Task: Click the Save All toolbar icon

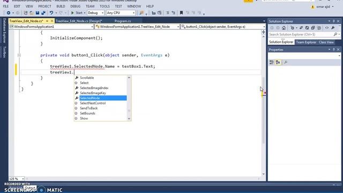Action: tap(43, 13)
